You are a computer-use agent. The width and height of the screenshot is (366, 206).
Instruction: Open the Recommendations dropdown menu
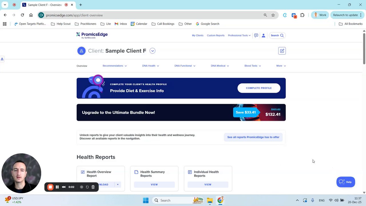[115, 66]
